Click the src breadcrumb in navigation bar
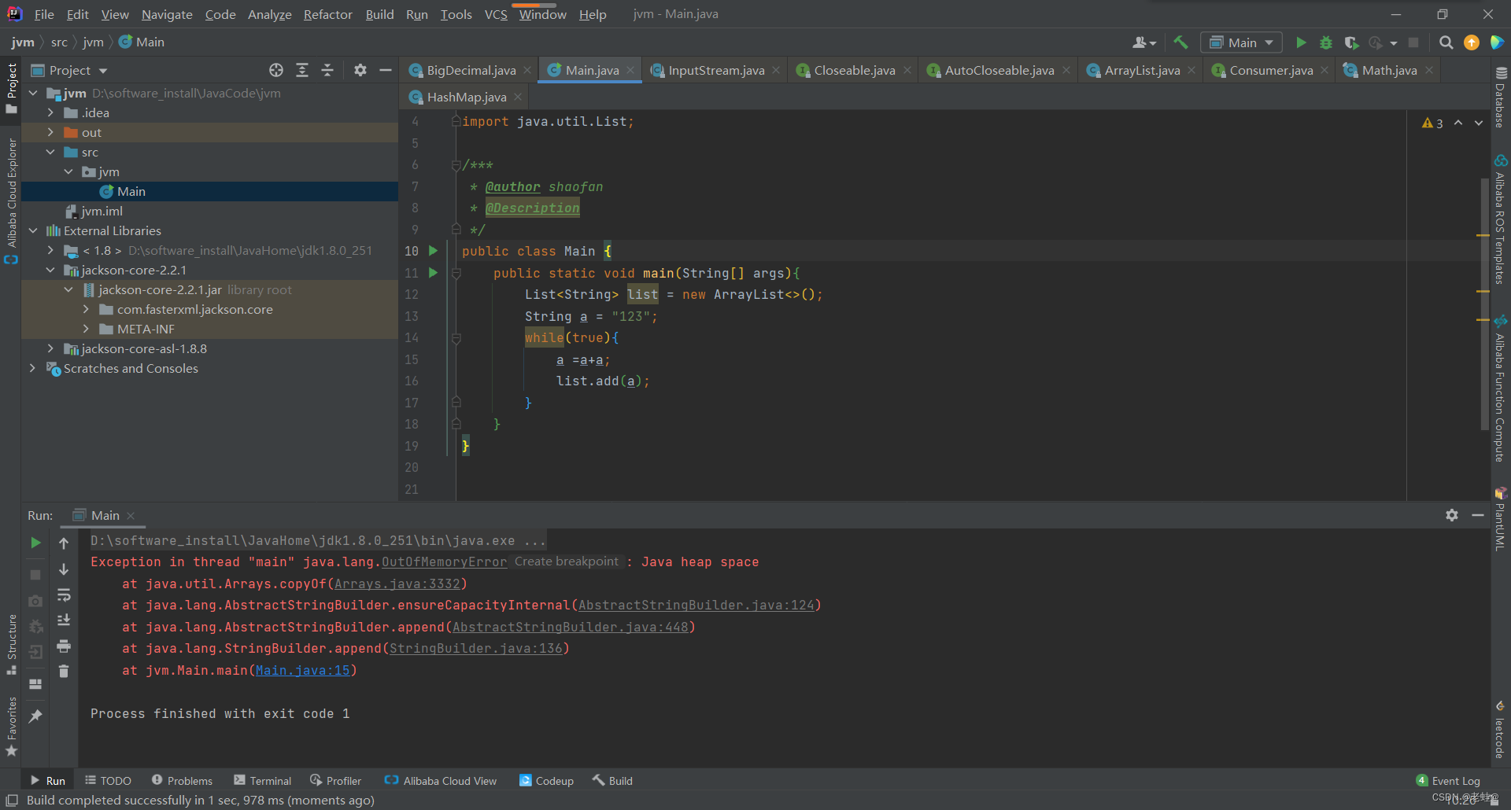Screen dimensions: 1511x810 point(59,42)
